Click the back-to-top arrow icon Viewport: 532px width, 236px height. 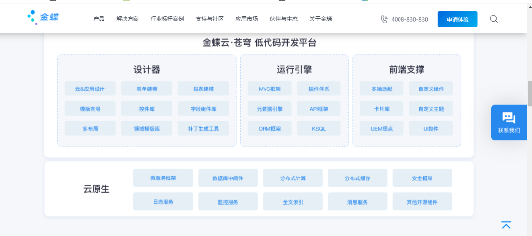click(x=506, y=225)
